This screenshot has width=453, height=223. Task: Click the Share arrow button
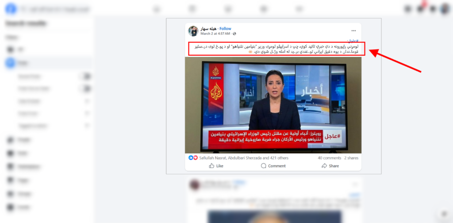click(x=330, y=166)
